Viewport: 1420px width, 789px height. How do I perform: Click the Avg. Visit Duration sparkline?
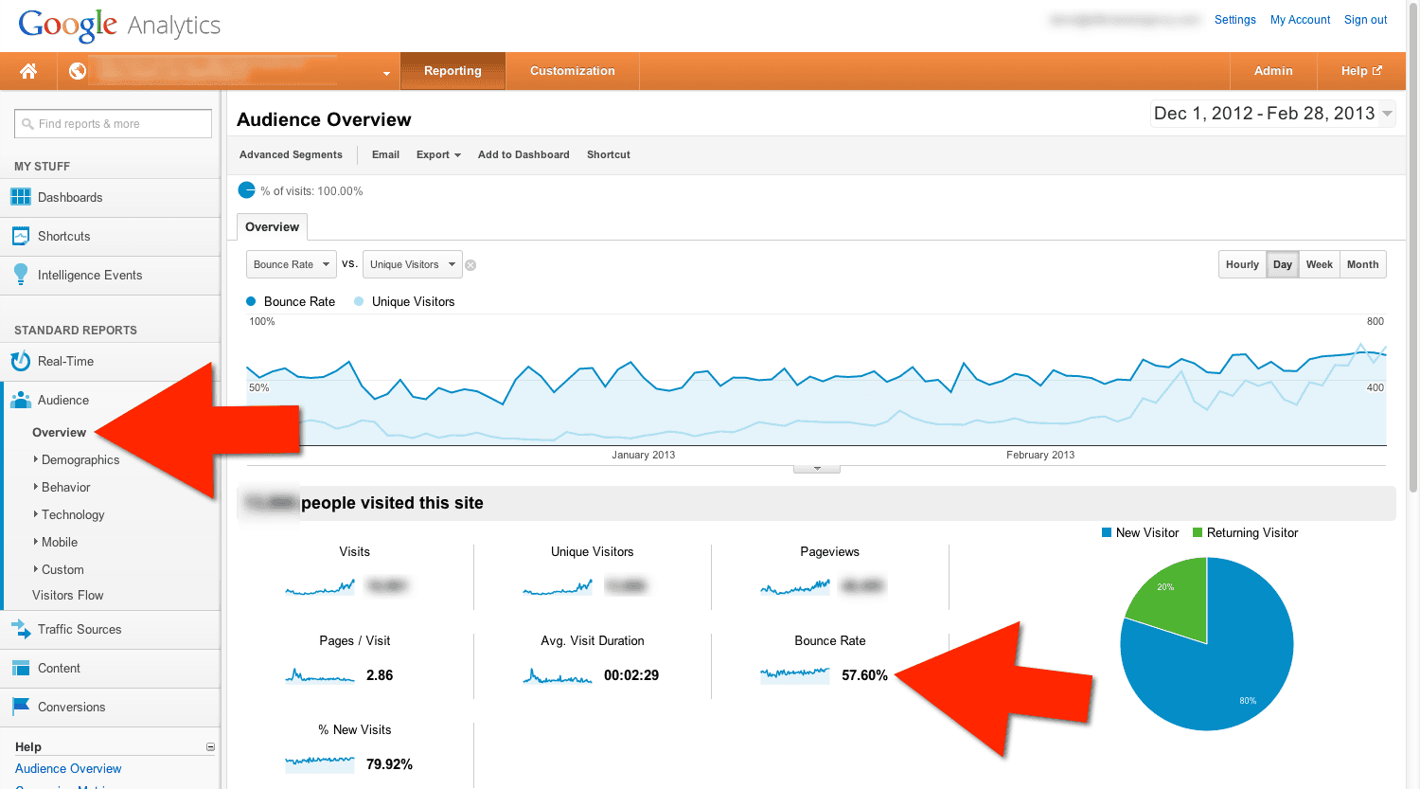tap(558, 675)
